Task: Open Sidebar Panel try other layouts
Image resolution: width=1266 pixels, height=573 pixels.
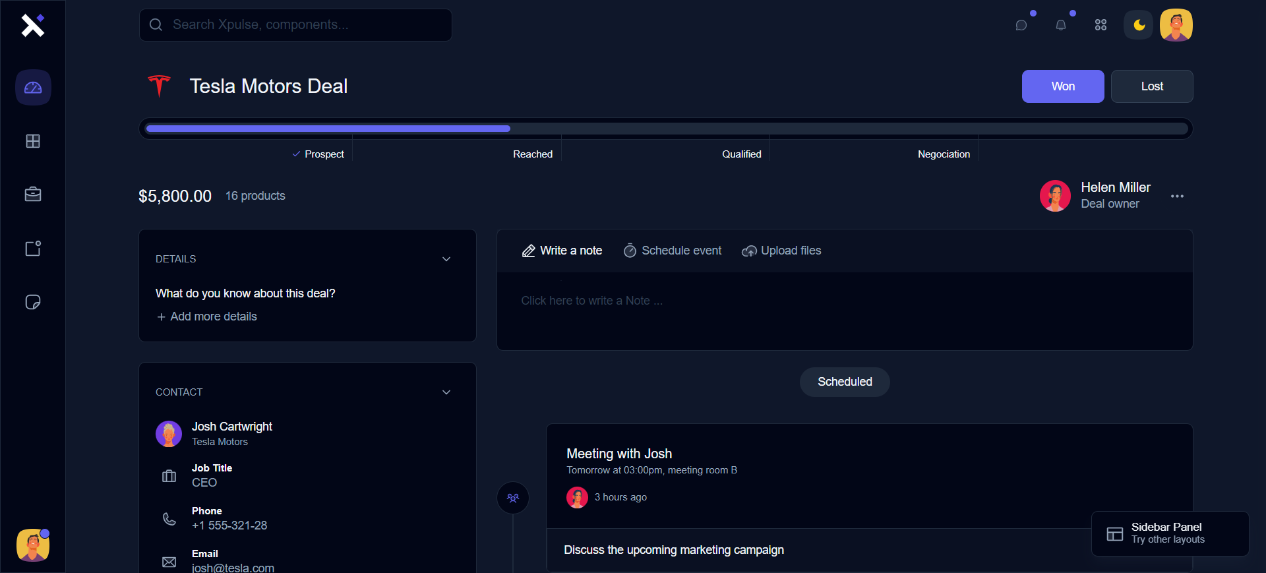Action: [x=1170, y=533]
